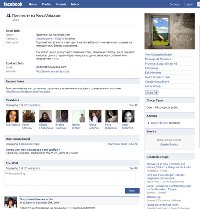Open Vessi Todorova's profile photo
This screenshot has height=209, width=200.
(x=128, y=116)
